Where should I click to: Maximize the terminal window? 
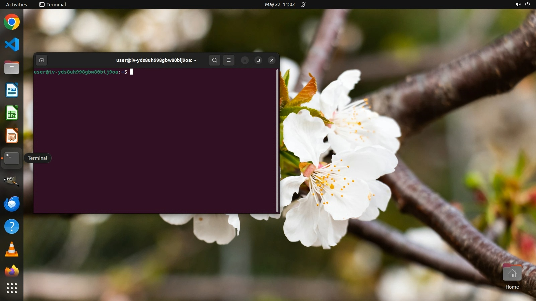tap(258, 61)
